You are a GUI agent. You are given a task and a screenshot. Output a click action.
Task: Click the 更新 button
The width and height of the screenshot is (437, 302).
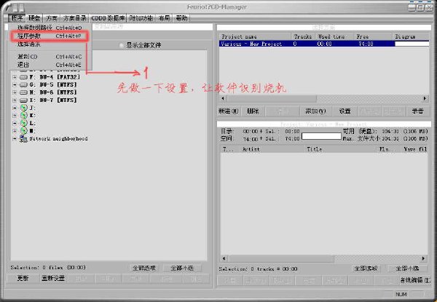point(23,278)
